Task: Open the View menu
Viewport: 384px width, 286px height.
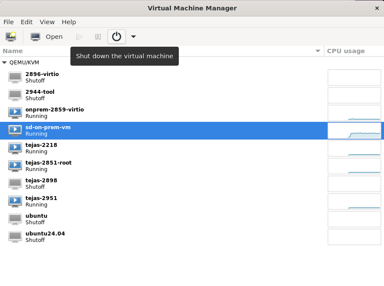Action: point(47,22)
